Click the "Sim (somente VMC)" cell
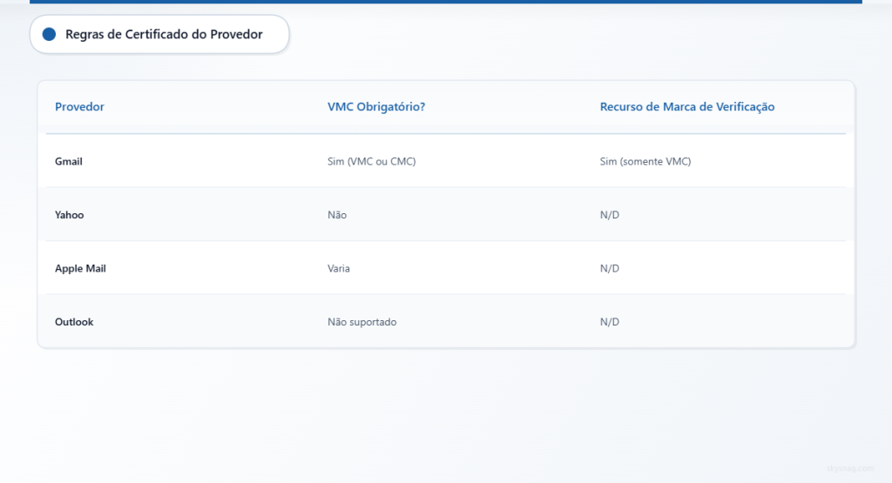 pyautogui.click(x=645, y=161)
